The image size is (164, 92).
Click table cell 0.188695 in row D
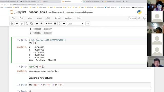point(37,29)
